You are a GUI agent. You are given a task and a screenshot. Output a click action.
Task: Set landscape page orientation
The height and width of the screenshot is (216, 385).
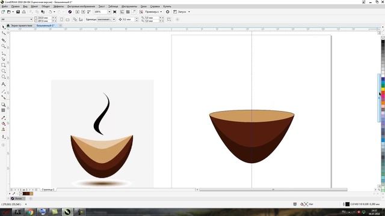click(x=67, y=19)
